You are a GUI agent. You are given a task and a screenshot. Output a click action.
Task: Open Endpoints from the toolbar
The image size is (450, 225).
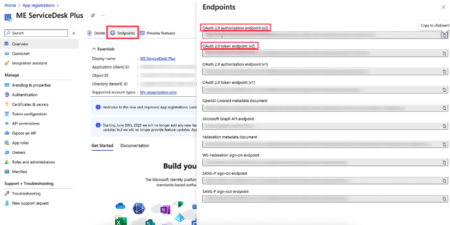coord(123,33)
